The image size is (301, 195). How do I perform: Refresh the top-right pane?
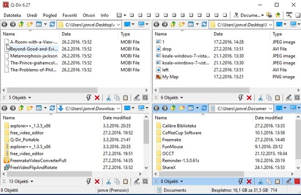click(204, 24)
